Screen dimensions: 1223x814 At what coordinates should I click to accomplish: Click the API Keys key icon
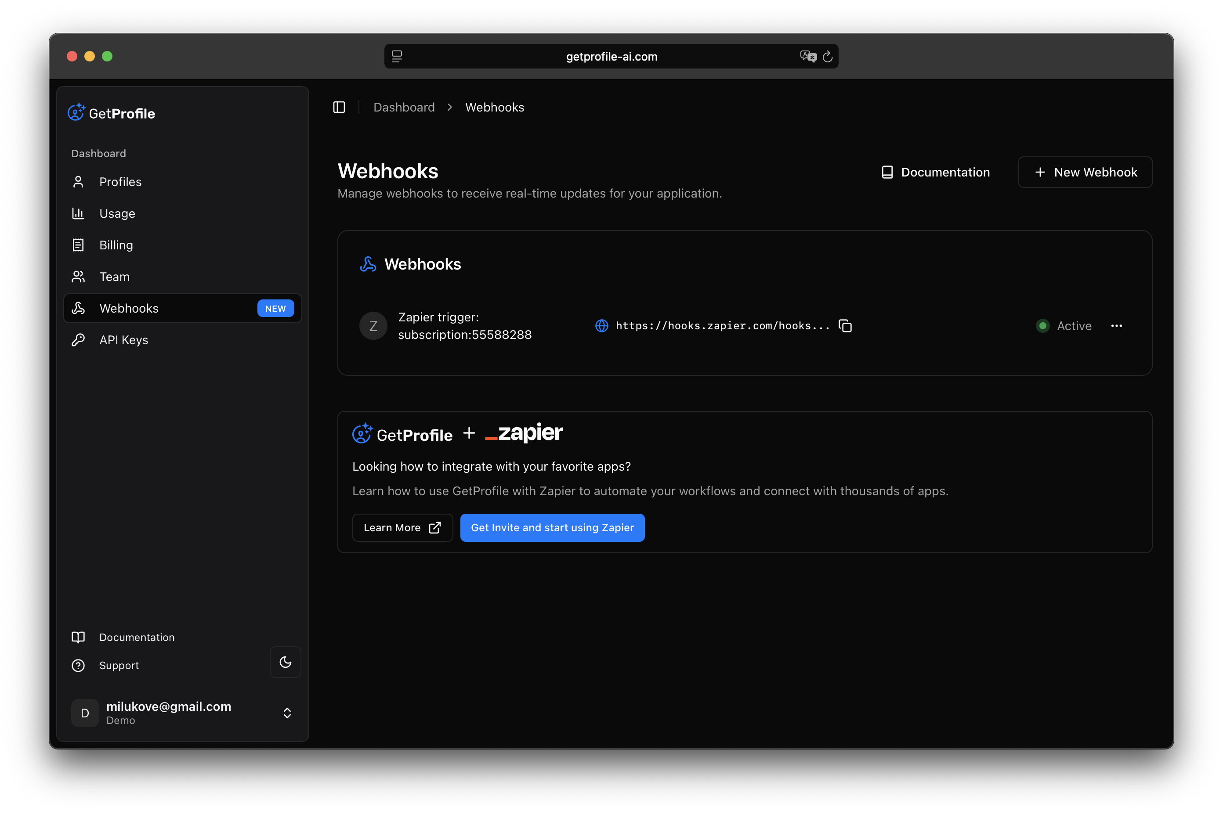tap(78, 339)
